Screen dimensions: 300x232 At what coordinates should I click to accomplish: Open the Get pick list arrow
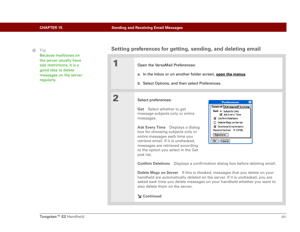[221, 111]
